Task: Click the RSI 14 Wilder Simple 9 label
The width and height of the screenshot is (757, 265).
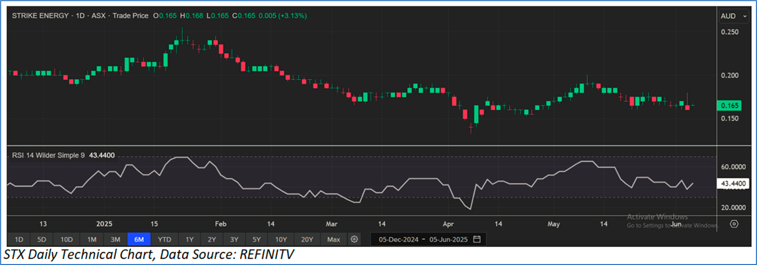Action: click(48, 155)
